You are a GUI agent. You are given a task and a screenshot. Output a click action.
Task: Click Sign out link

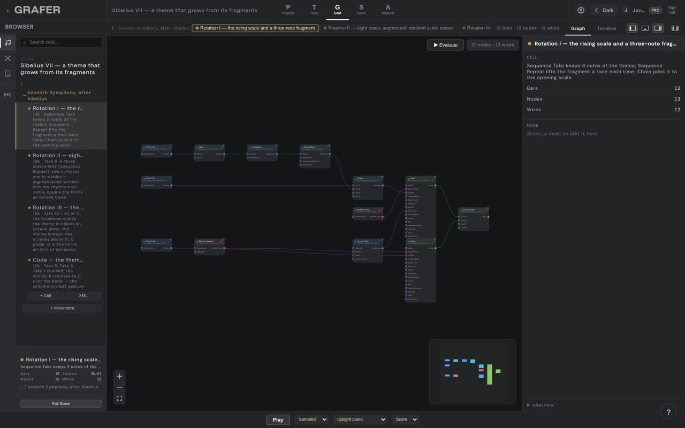(672, 10)
